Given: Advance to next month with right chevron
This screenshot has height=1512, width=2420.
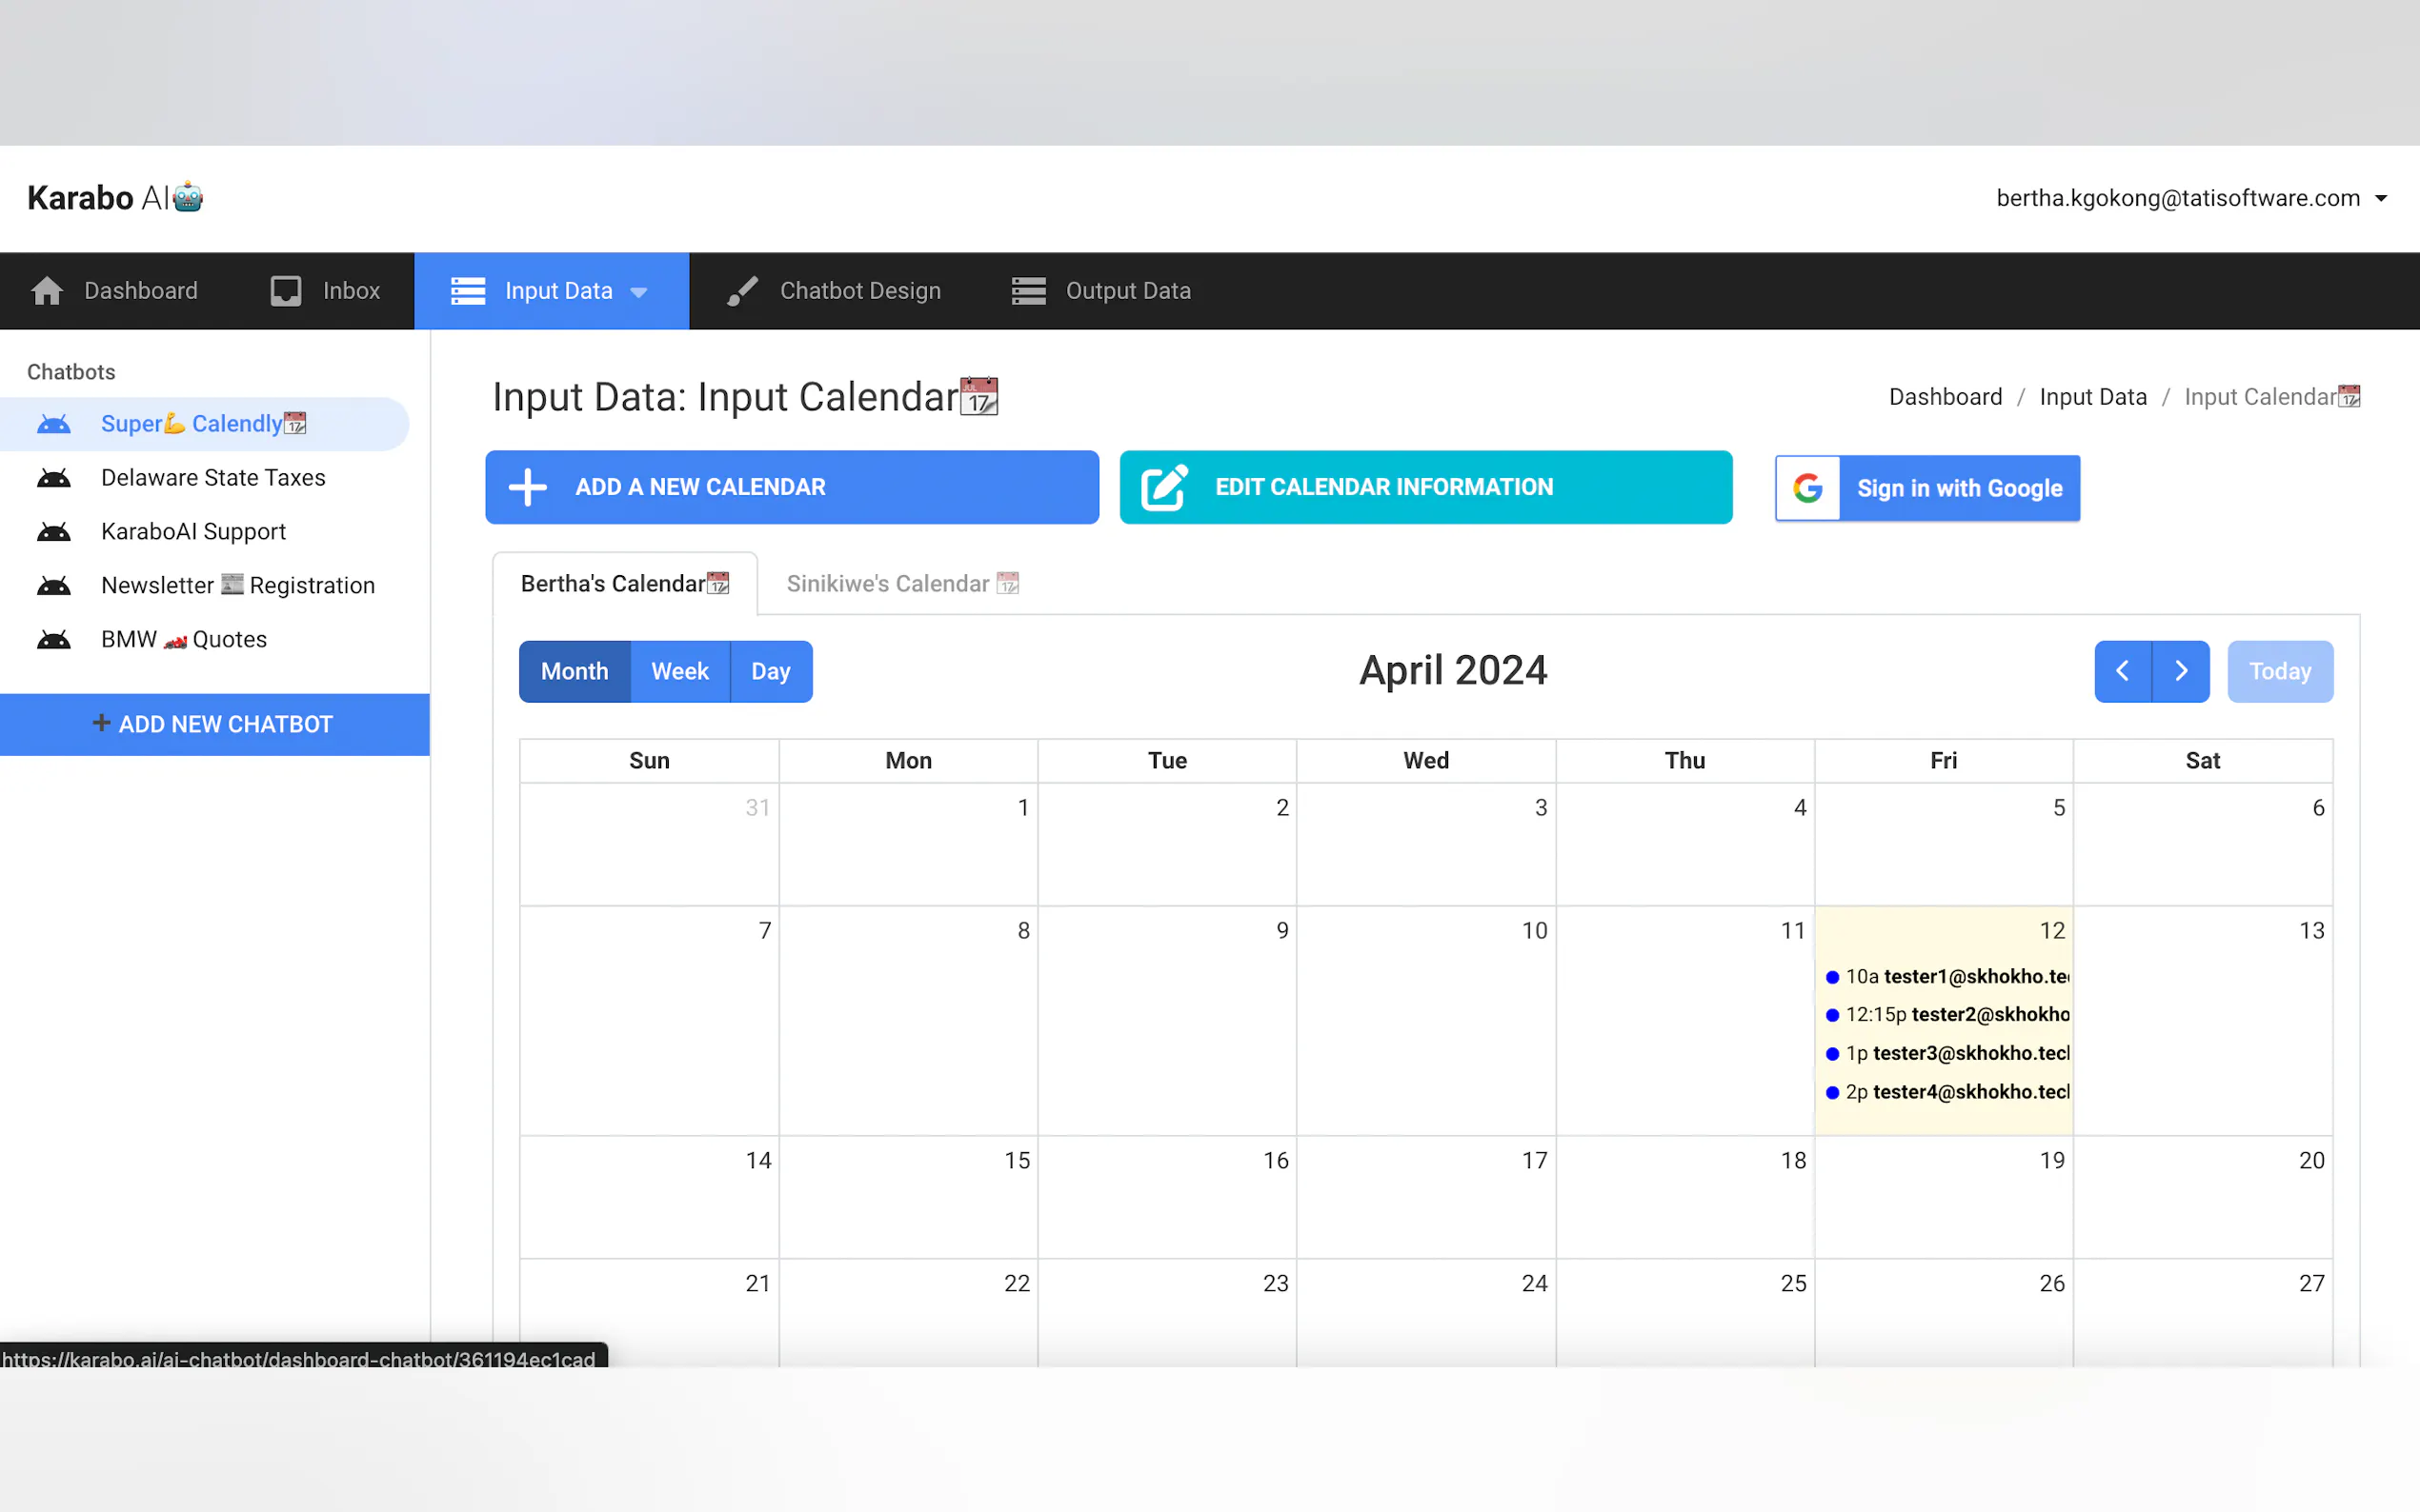Looking at the screenshot, I should (x=2181, y=671).
